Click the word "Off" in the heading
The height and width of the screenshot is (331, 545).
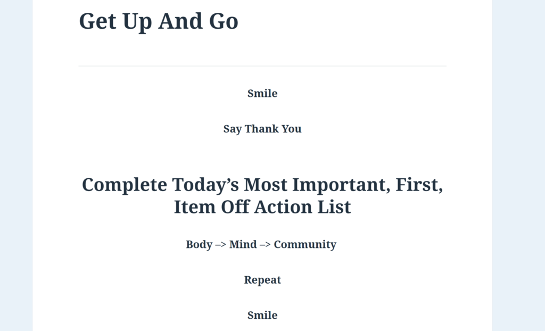pyautogui.click(x=233, y=207)
